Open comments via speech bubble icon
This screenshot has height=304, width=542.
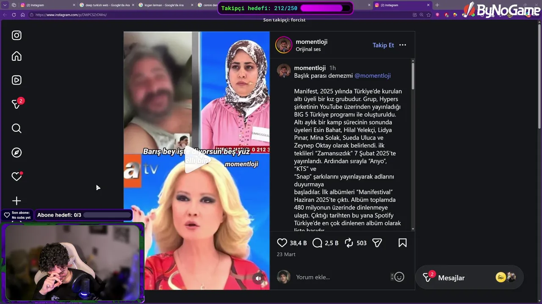click(317, 243)
